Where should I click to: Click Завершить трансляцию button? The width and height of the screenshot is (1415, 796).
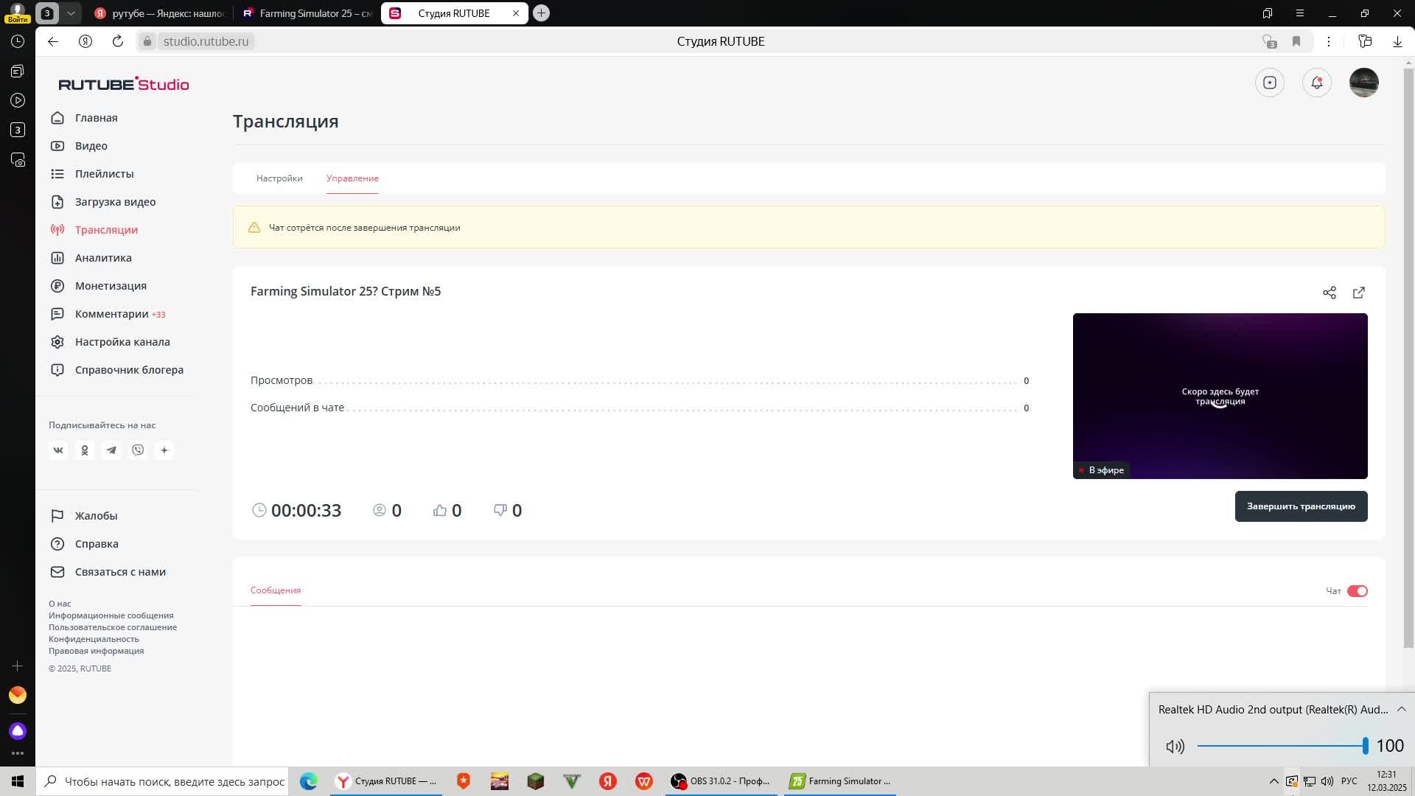(x=1301, y=506)
